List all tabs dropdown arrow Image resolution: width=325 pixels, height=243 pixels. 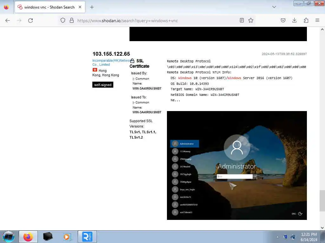click(274, 7)
